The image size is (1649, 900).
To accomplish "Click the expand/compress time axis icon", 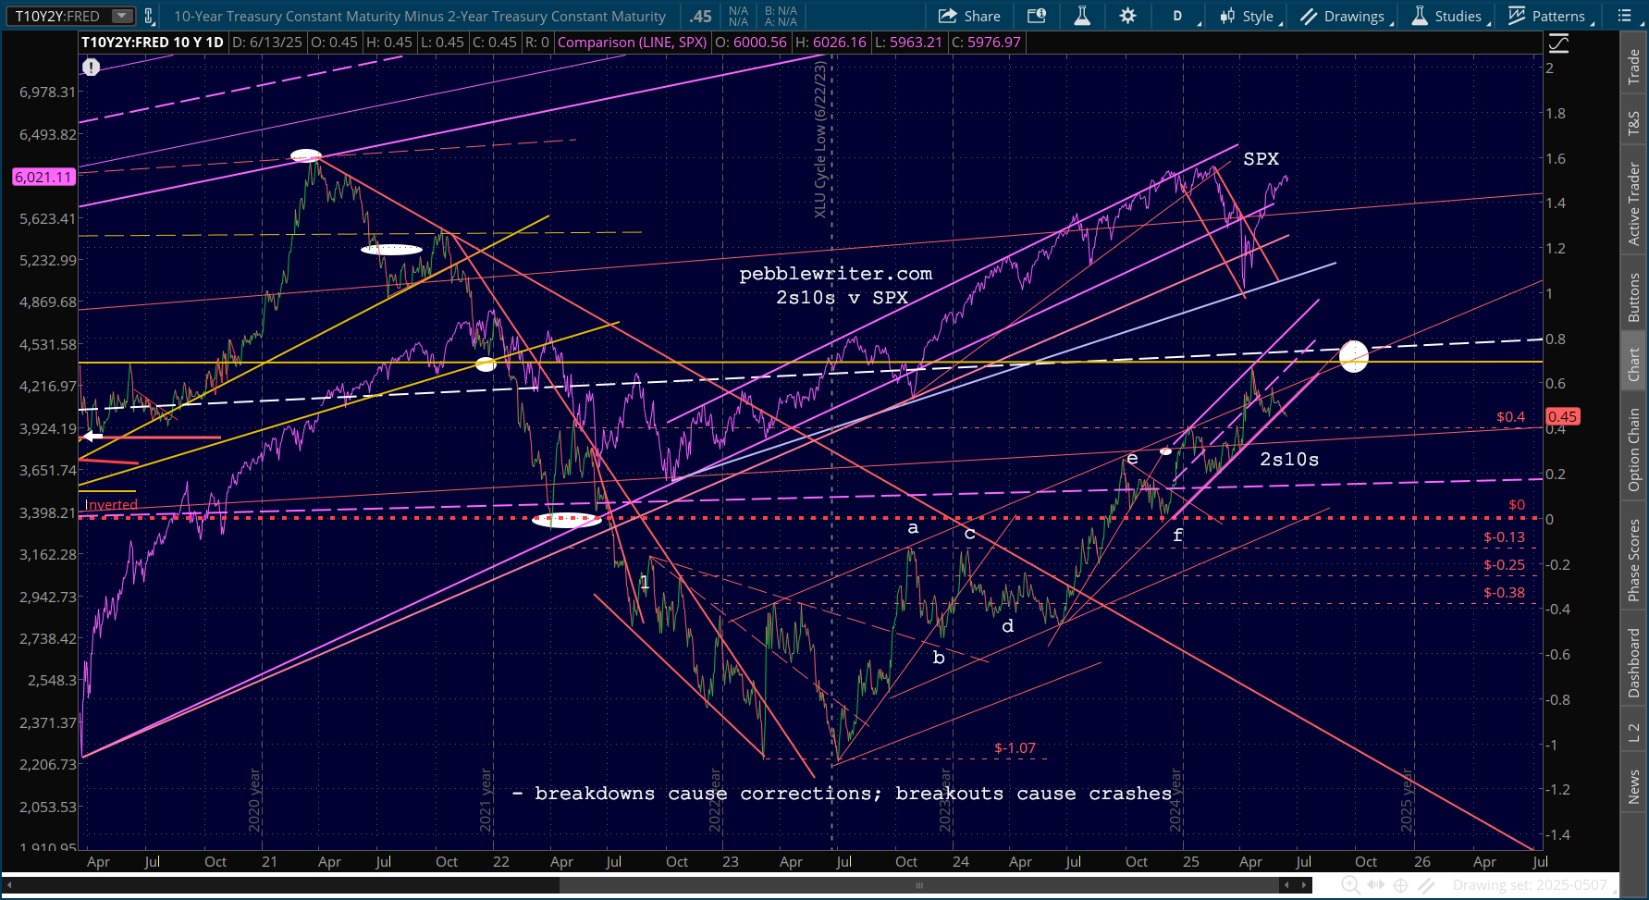I will coord(1377,885).
